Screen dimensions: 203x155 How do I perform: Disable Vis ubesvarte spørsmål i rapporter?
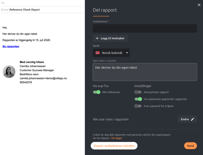click(x=138, y=99)
